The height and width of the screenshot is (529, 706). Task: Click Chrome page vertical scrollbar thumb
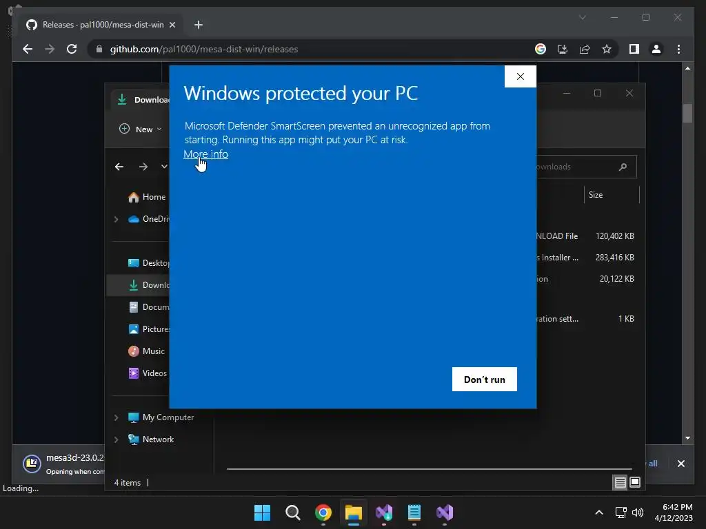click(x=687, y=113)
